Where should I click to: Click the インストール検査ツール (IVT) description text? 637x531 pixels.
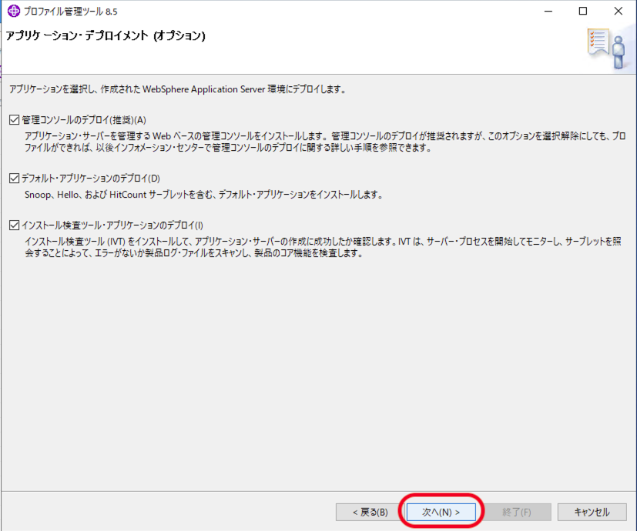(323, 247)
